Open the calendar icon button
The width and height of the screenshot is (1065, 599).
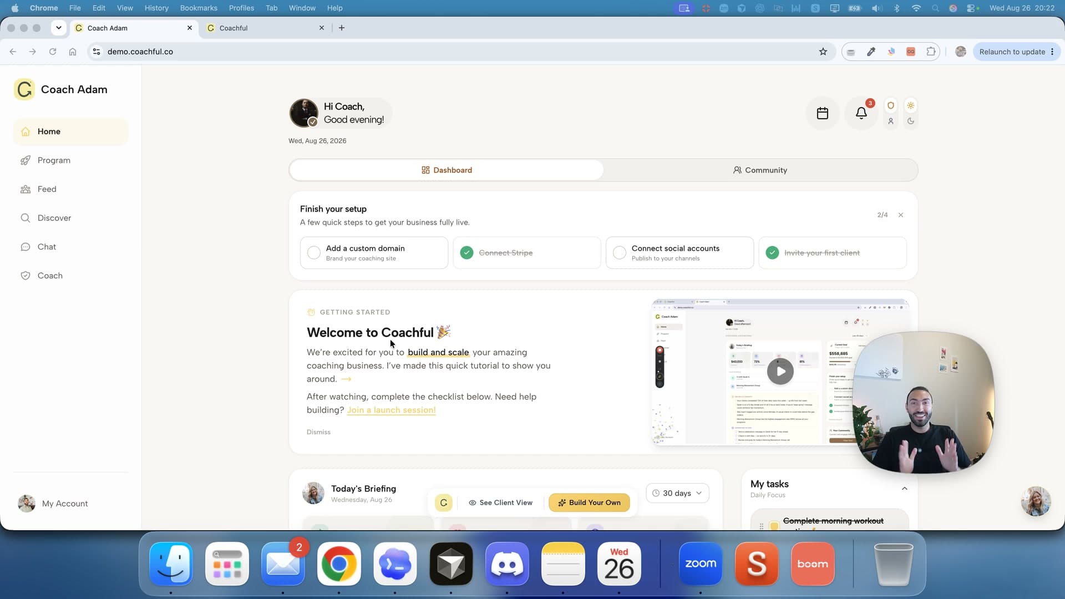[822, 113]
